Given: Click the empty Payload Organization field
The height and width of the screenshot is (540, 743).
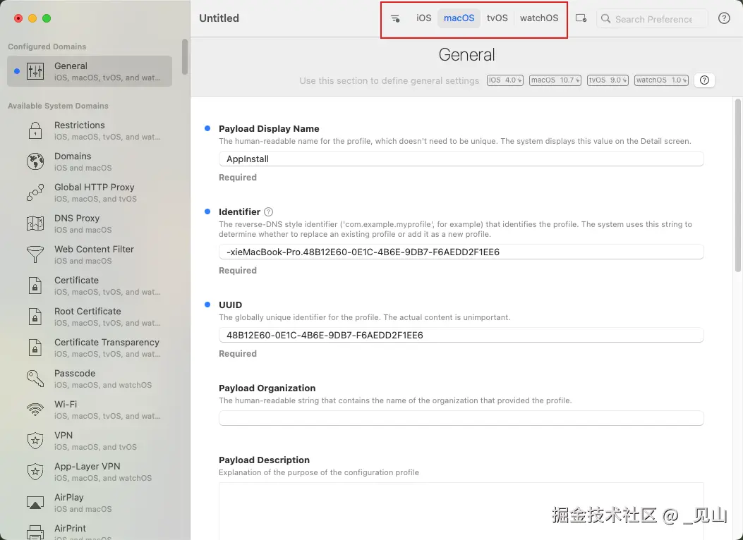Looking at the screenshot, I should 461,418.
